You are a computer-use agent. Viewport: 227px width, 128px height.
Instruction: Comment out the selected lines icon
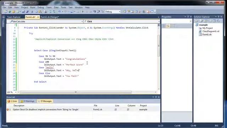[50, 12]
